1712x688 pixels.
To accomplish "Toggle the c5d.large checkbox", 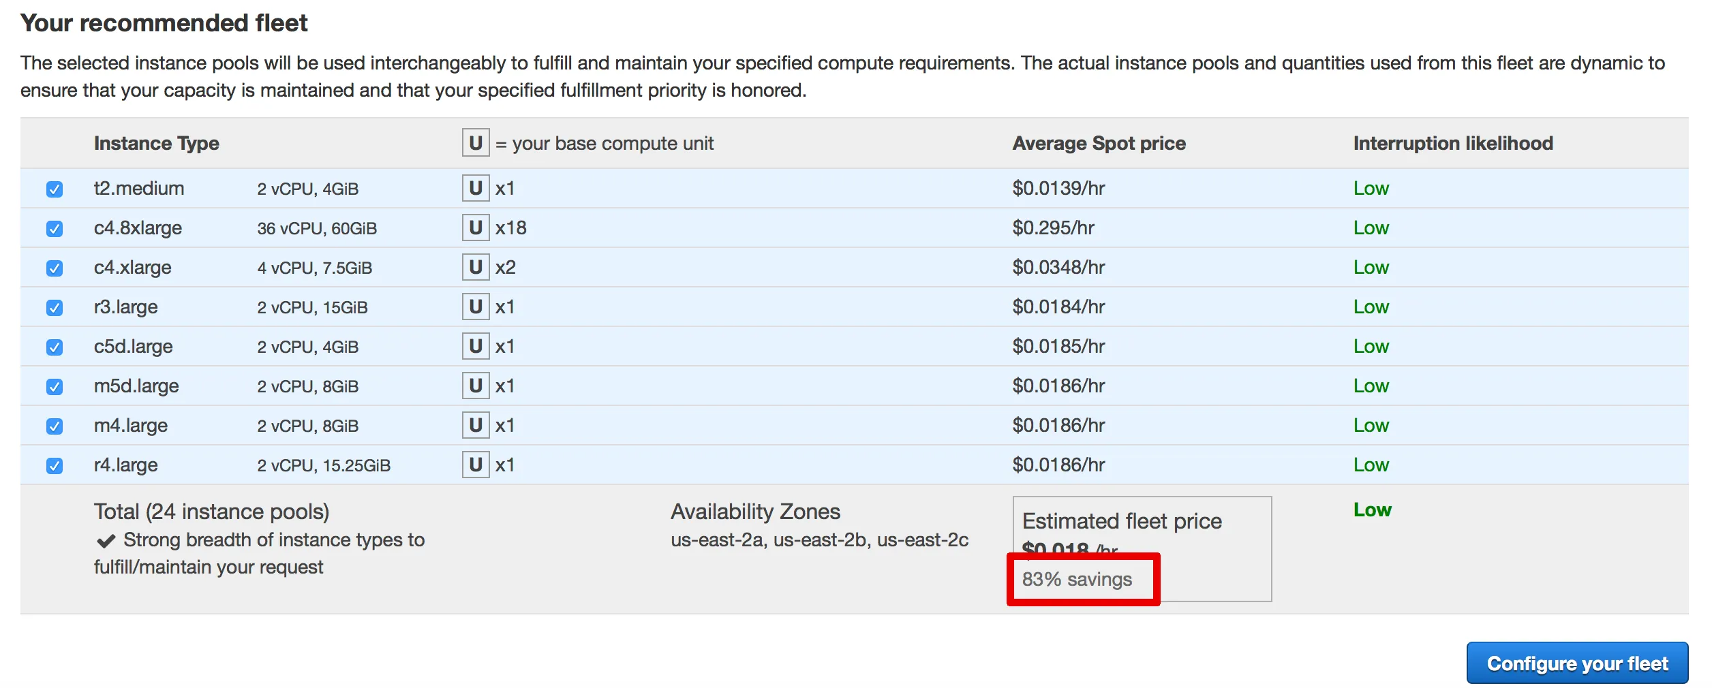I will pyautogui.click(x=55, y=347).
